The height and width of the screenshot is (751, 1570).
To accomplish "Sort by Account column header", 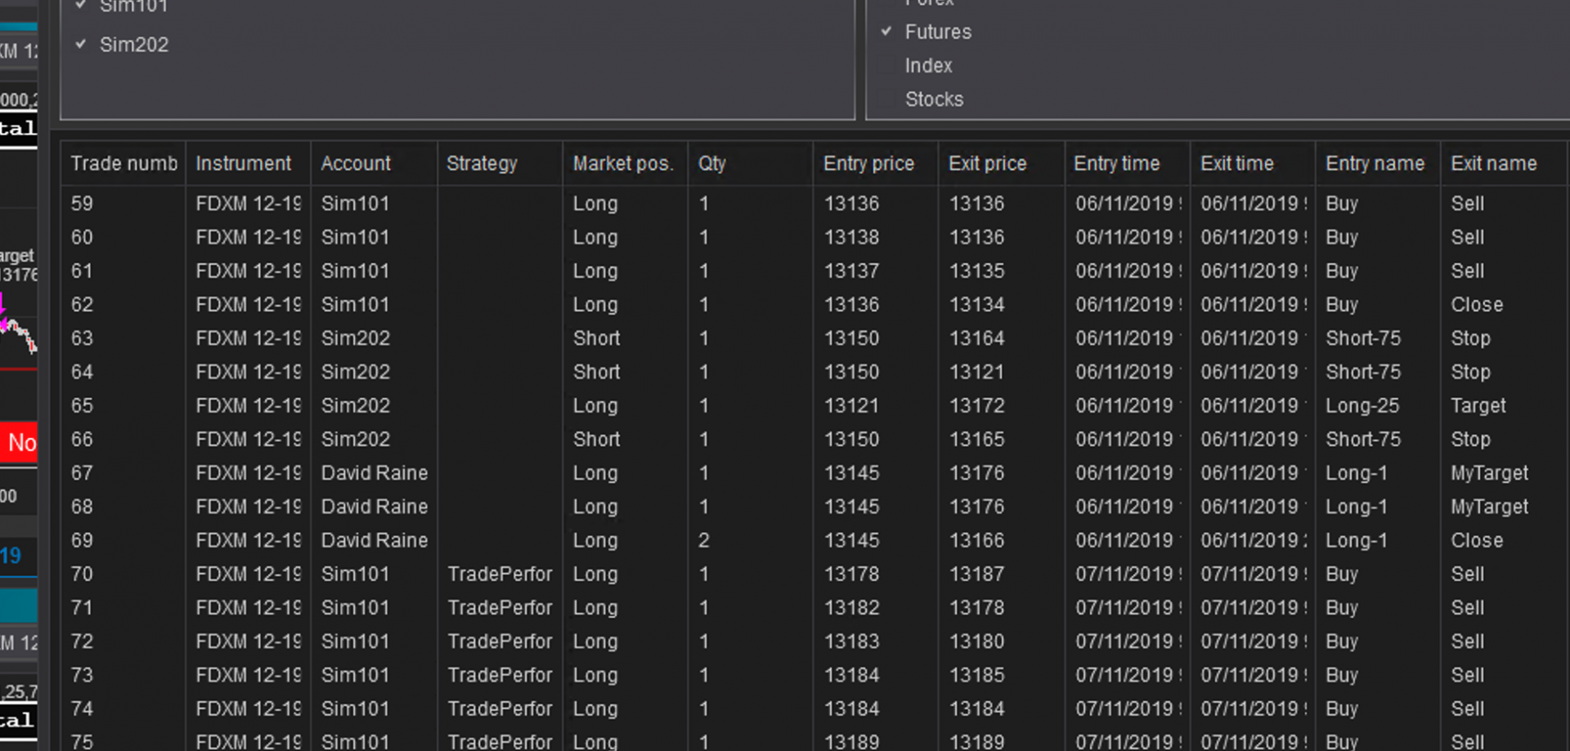I will (x=375, y=163).
